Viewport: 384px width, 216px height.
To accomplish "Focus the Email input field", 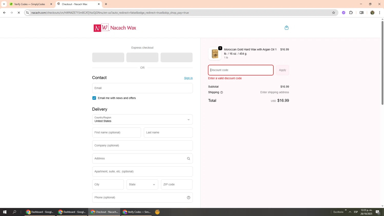I will click(142, 88).
